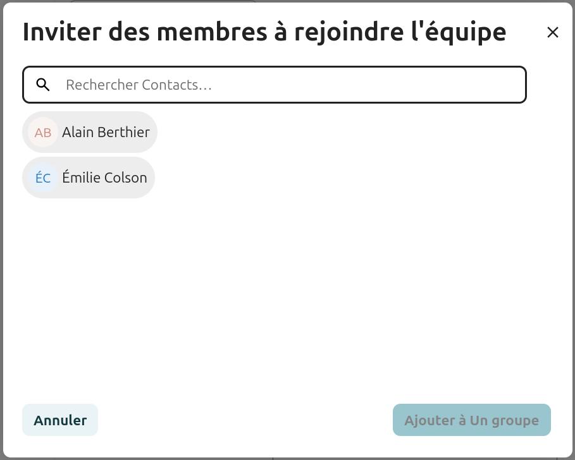This screenshot has width=575, height=460.
Task: Click the search icon inside the input
Action: 43,84
